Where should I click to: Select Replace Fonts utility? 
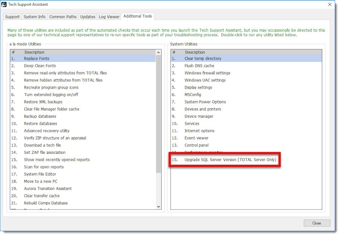[x=83, y=58]
